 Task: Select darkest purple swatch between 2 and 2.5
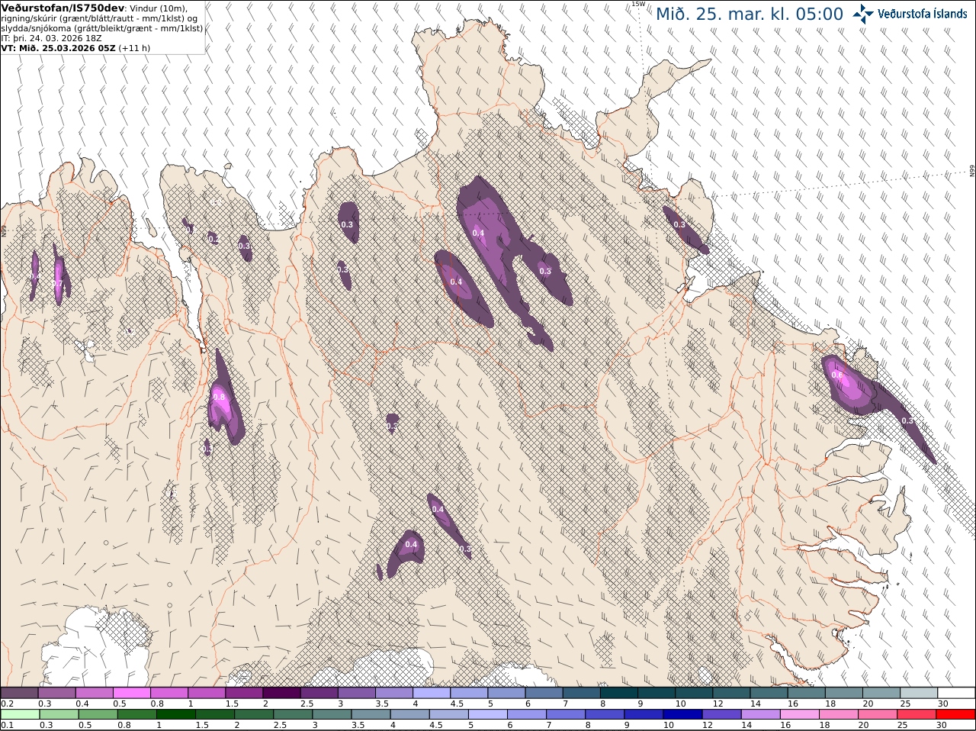[x=281, y=693]
